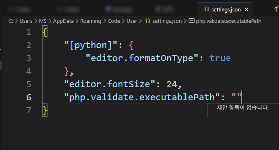
Task: Click line number 1 in gutter
Action: 29,32
